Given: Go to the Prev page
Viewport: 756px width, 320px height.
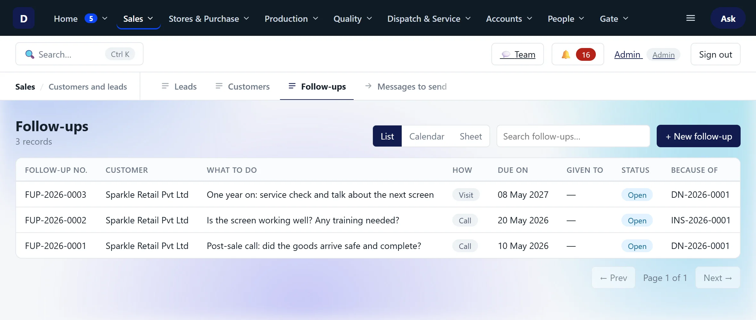Looking at the screenshot, I should tap(613, 278).
